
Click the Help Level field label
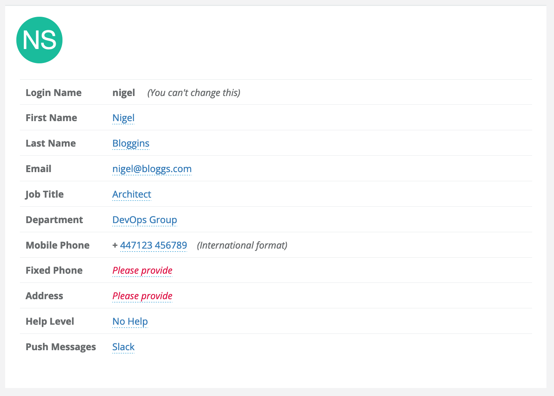tap(50, 322)
